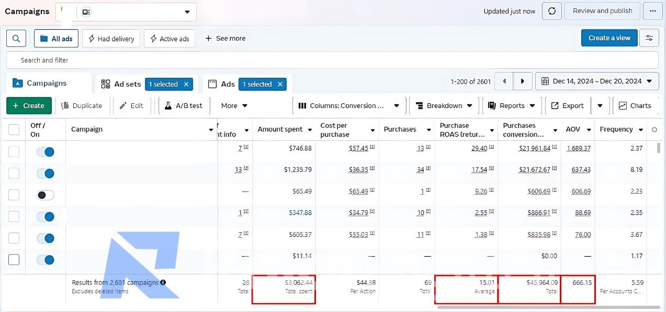The image size is (666, 312).
Task: Remove the Ads 1 selected filter
Action: pos(280,85)
